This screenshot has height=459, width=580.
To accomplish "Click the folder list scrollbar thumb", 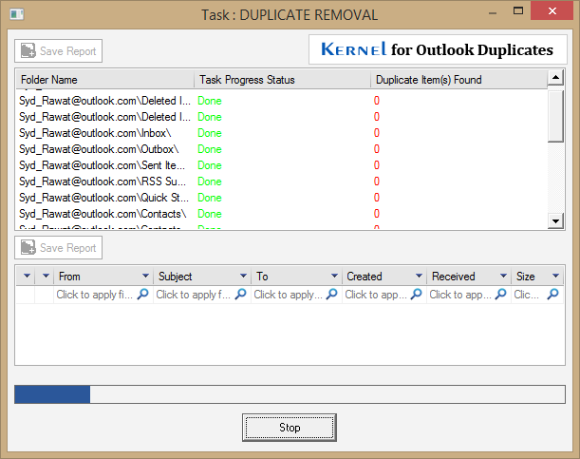I will point(555,116).
